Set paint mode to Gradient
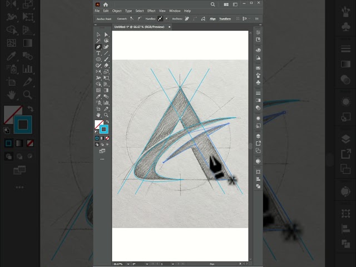The height and width of the screenshot is (267, 356). 102,138
